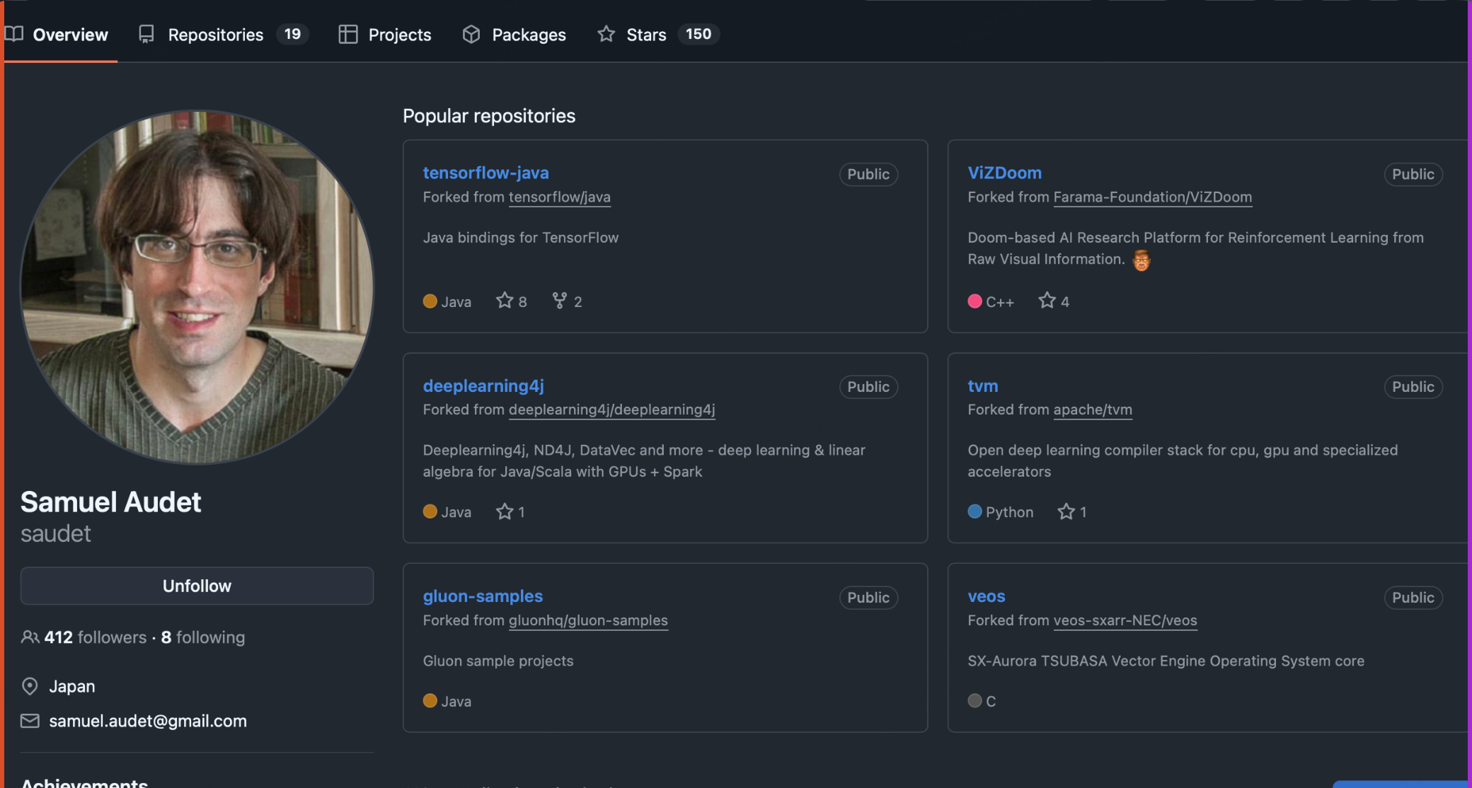The width and height of the screenshot is (1472, 788).
Task: Click the Public badge on veos
Action: coord(1413,598)
